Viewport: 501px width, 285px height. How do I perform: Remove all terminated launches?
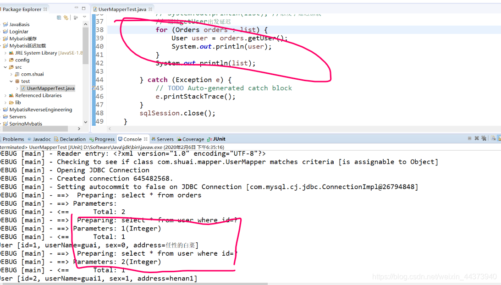point(484,138)
